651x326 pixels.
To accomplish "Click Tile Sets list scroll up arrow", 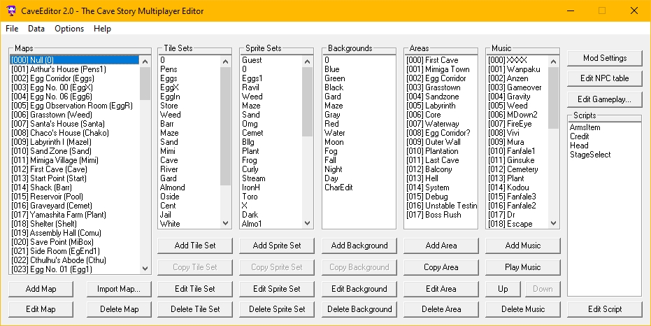I will coord(225,62).
